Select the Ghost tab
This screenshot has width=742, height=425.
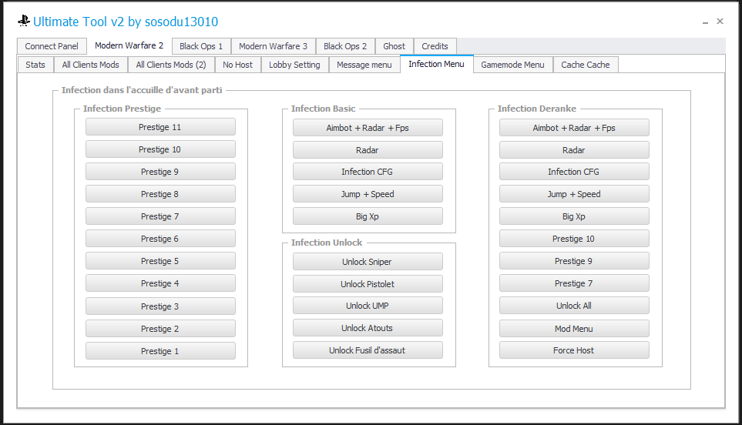click(x=395, y=46)
